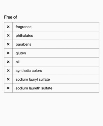The width and height of the screenshot is (103, 126).
Task: Click the Free of heading
Action: coord(11,17)
